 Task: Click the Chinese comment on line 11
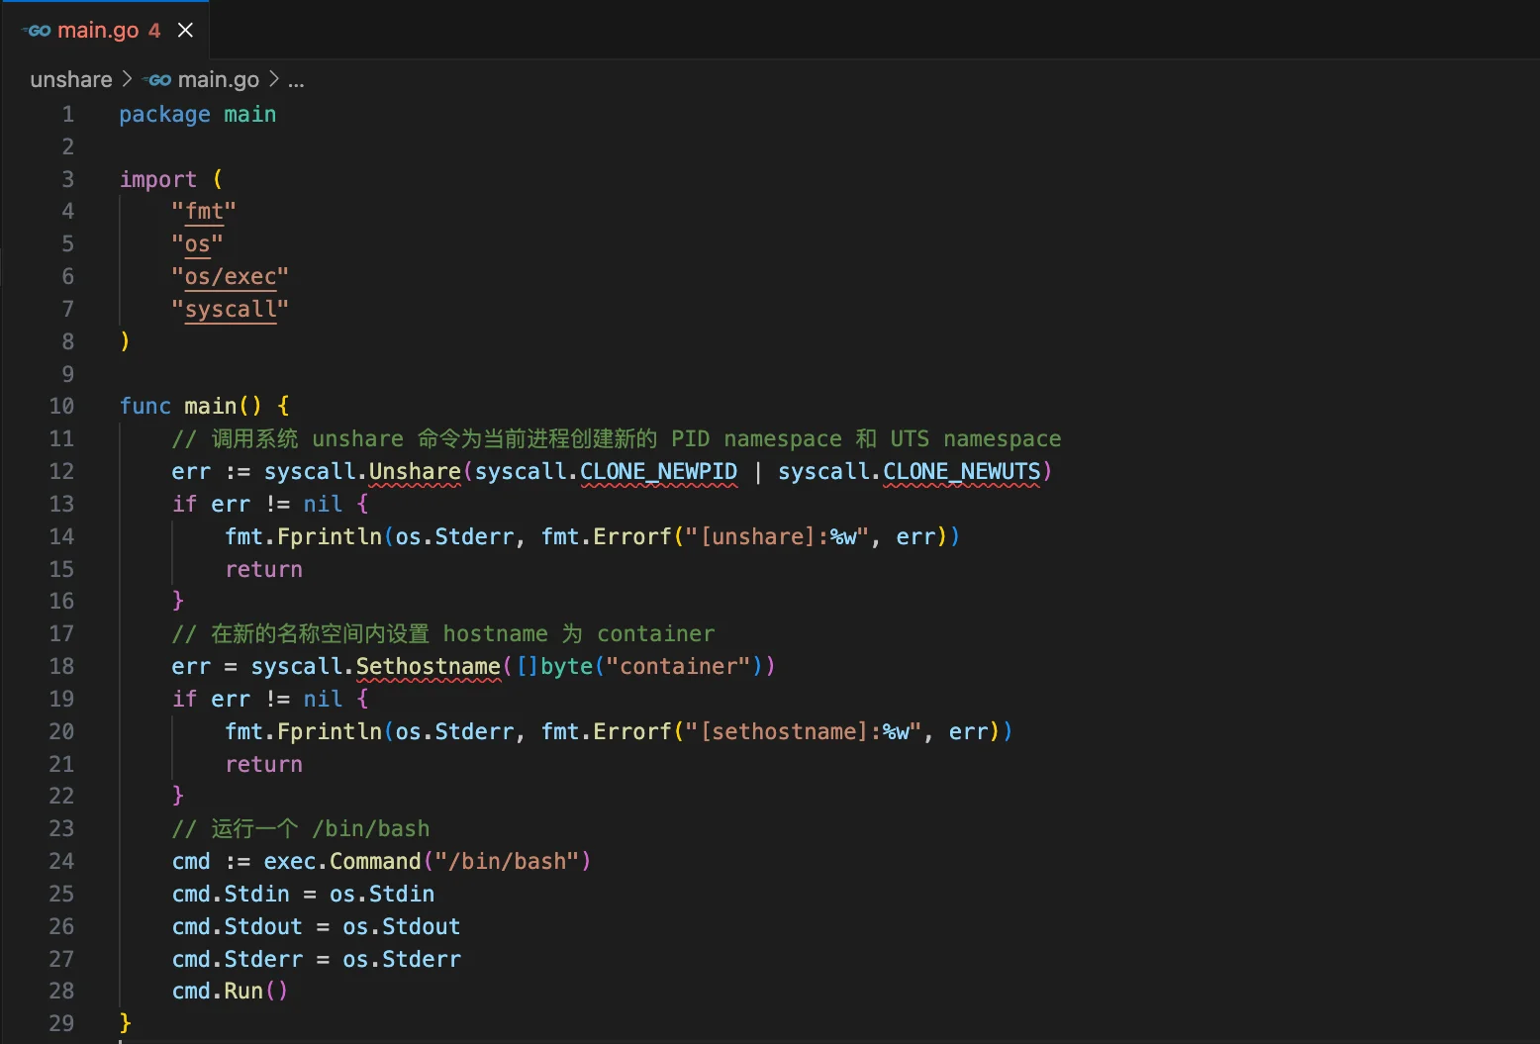pyautogui.click(x=614, y=438)
